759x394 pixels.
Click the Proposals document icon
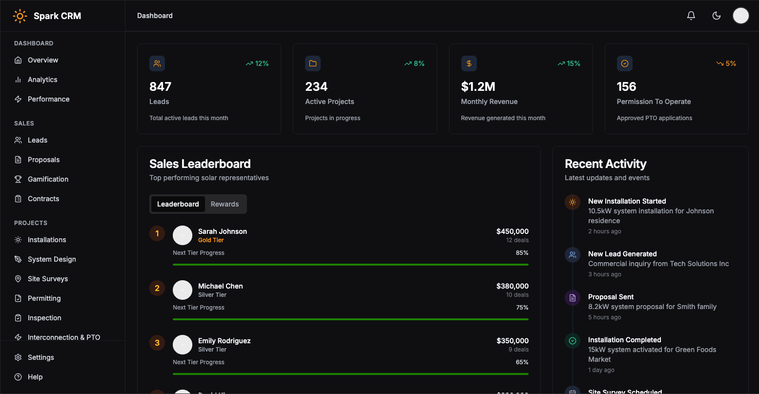coord(18,160)
